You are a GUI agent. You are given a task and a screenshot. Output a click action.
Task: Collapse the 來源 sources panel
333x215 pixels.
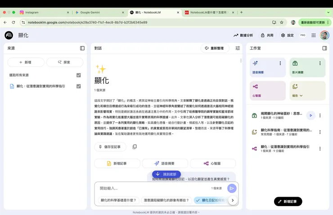(82, 48)
